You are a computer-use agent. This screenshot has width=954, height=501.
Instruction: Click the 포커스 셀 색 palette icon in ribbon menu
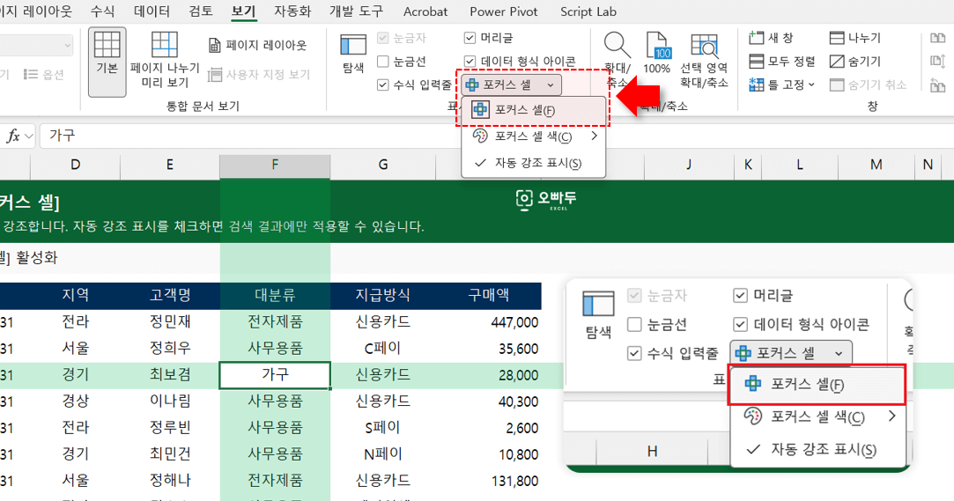(x=480, y=136)
